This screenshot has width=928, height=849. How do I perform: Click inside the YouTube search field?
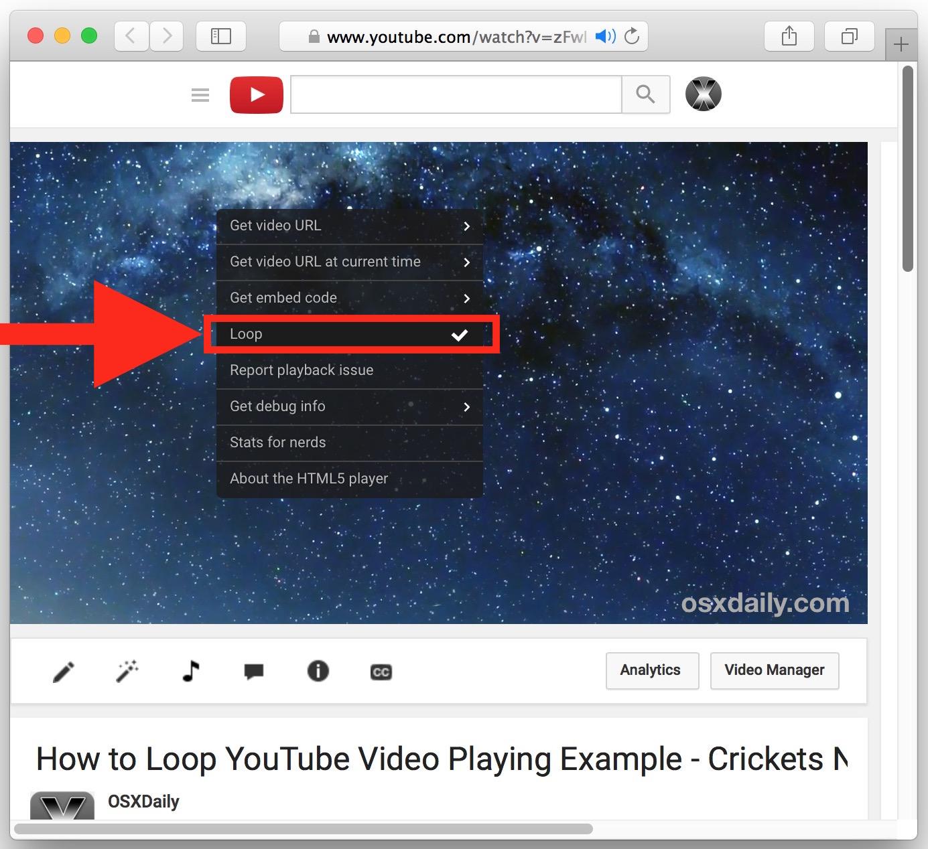tap(456, 94)
